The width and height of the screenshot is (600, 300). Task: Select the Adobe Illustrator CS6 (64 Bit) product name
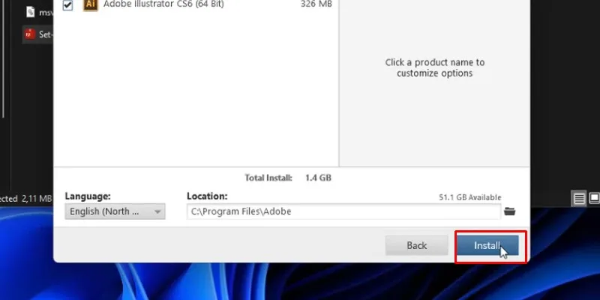163,4
